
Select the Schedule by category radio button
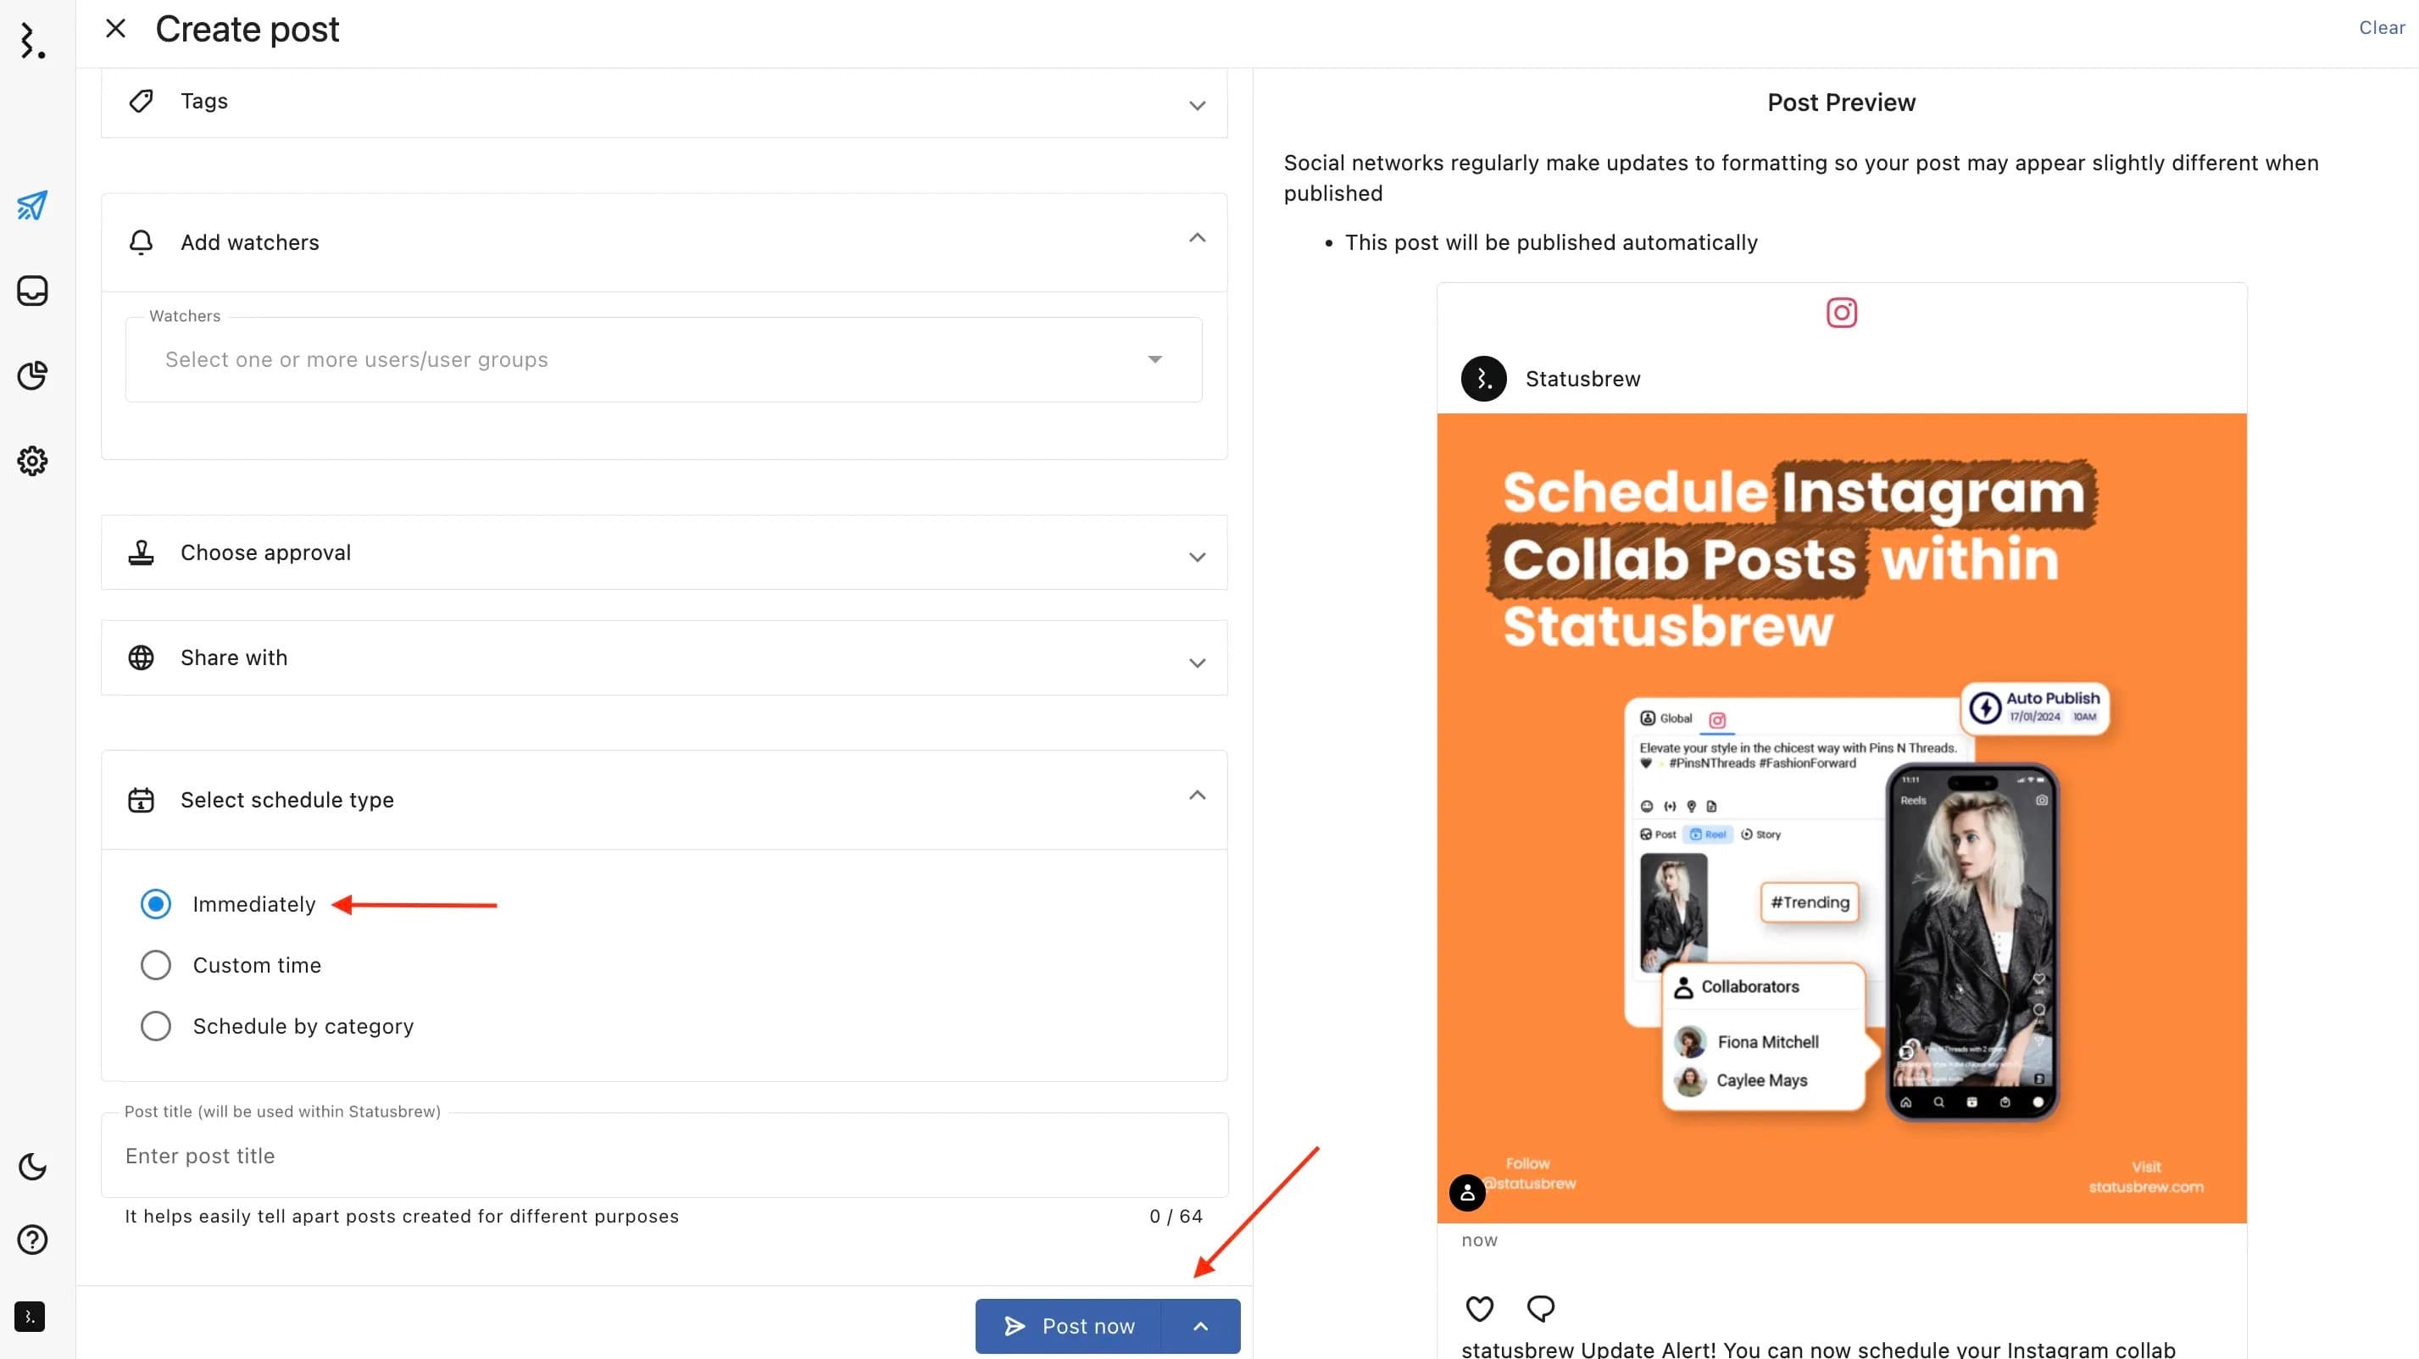[154, 1025]
